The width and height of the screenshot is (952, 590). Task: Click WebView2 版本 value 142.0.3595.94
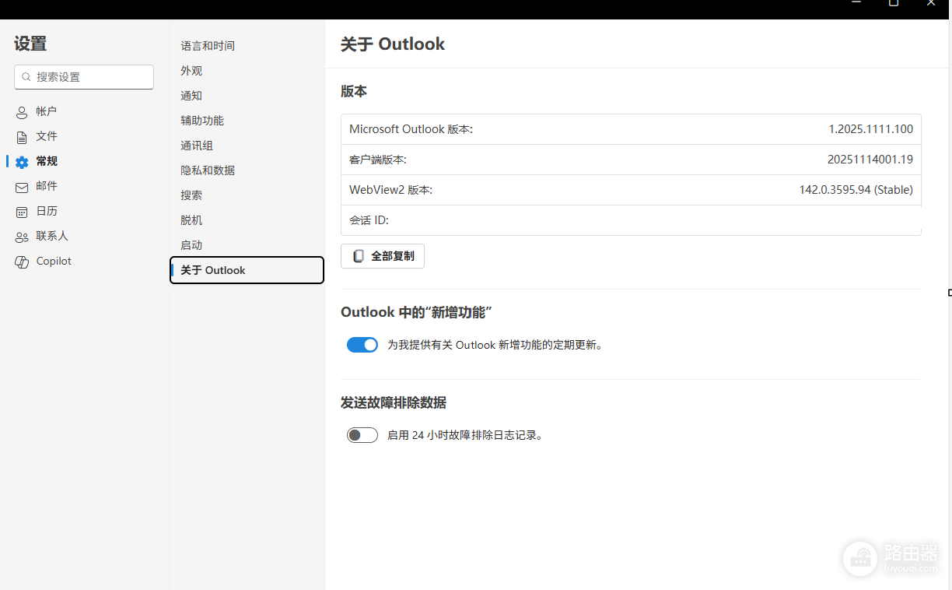[856, 190]
